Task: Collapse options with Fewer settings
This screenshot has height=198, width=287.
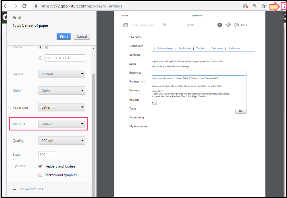Action: 32,189
